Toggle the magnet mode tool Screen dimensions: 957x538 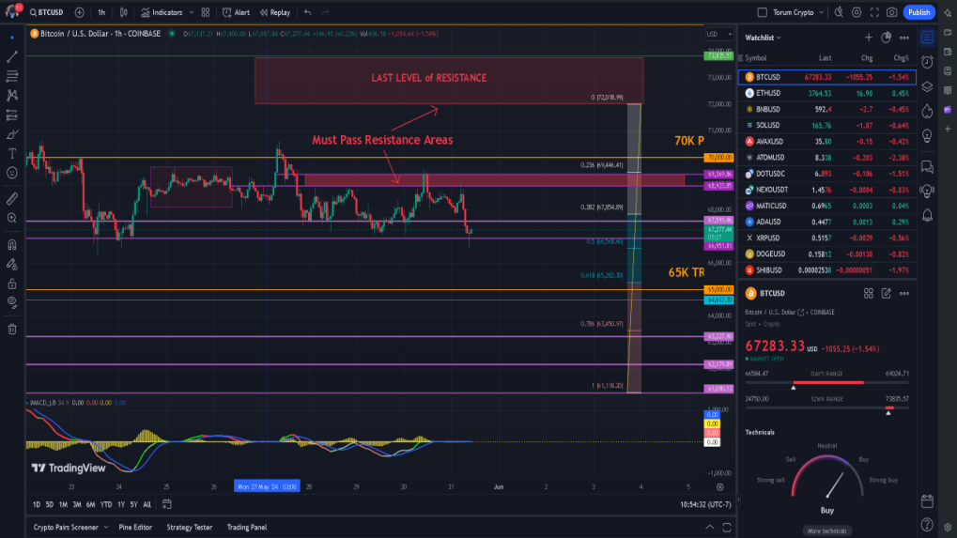point(12,245)
